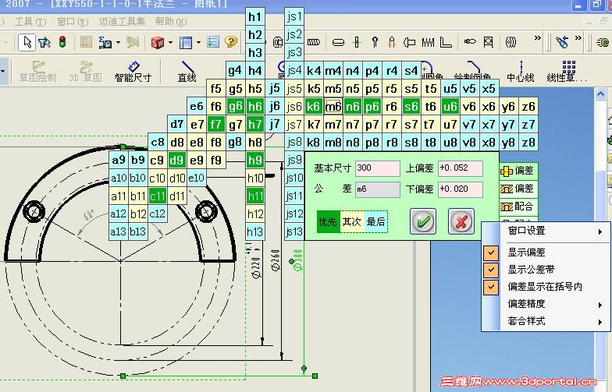Image resolution: width=612 pixels, height=392 pixels.
Task: Click the square bearing icon
Action: (x=489, y=42)
